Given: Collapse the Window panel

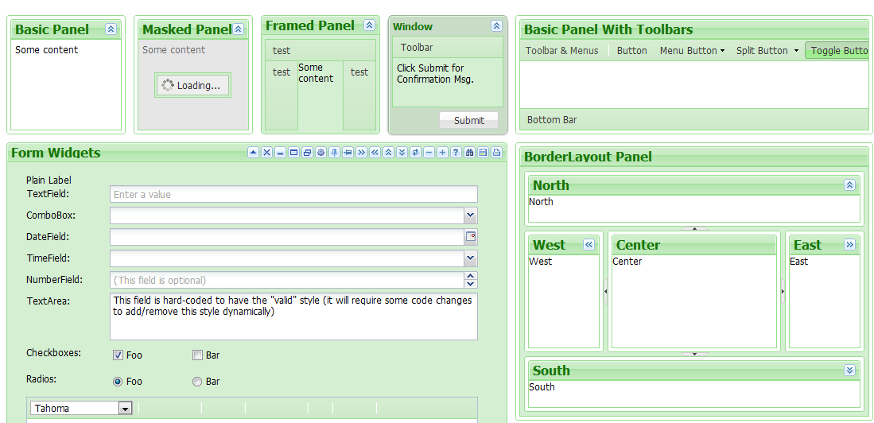Looking at the screenshot, I should 496,25.
